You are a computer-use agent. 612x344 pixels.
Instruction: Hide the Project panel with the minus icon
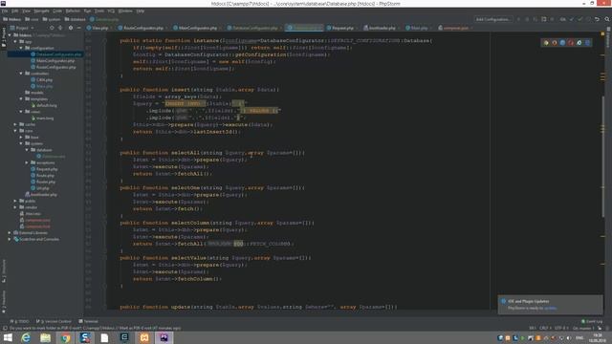(x=78, y=28)
